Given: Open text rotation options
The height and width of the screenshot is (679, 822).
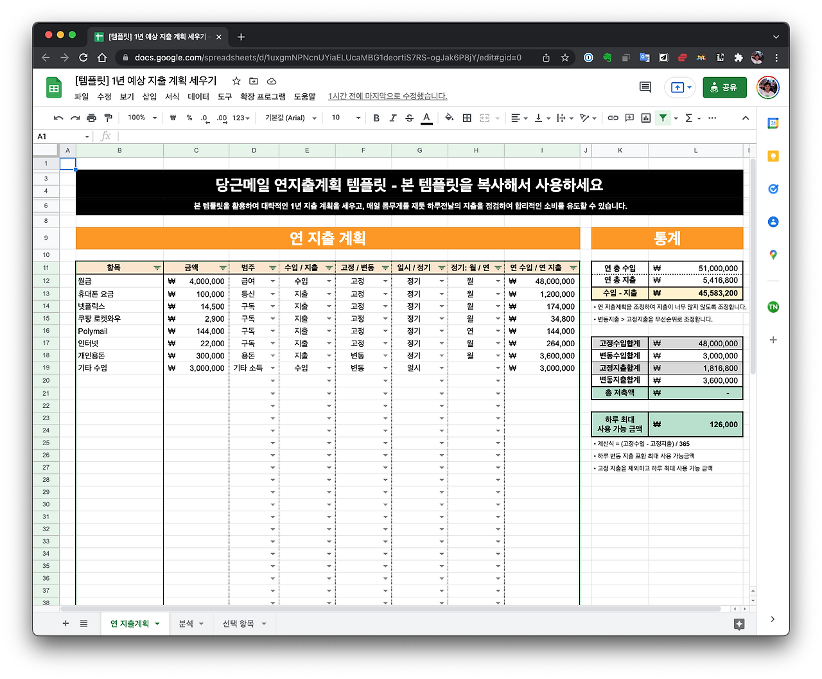Looking at the screenshot, I should pyautogui.click(x=588, y=118).
